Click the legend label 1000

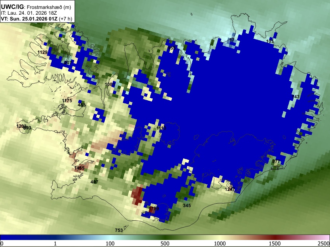(x=220, y=244)
